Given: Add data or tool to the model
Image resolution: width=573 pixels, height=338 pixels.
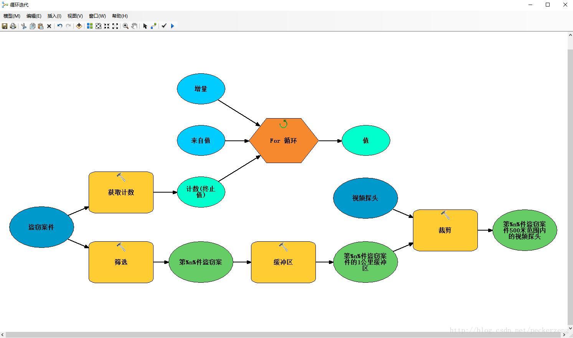Looking at the screenshot, I should (x=79, y=26).
